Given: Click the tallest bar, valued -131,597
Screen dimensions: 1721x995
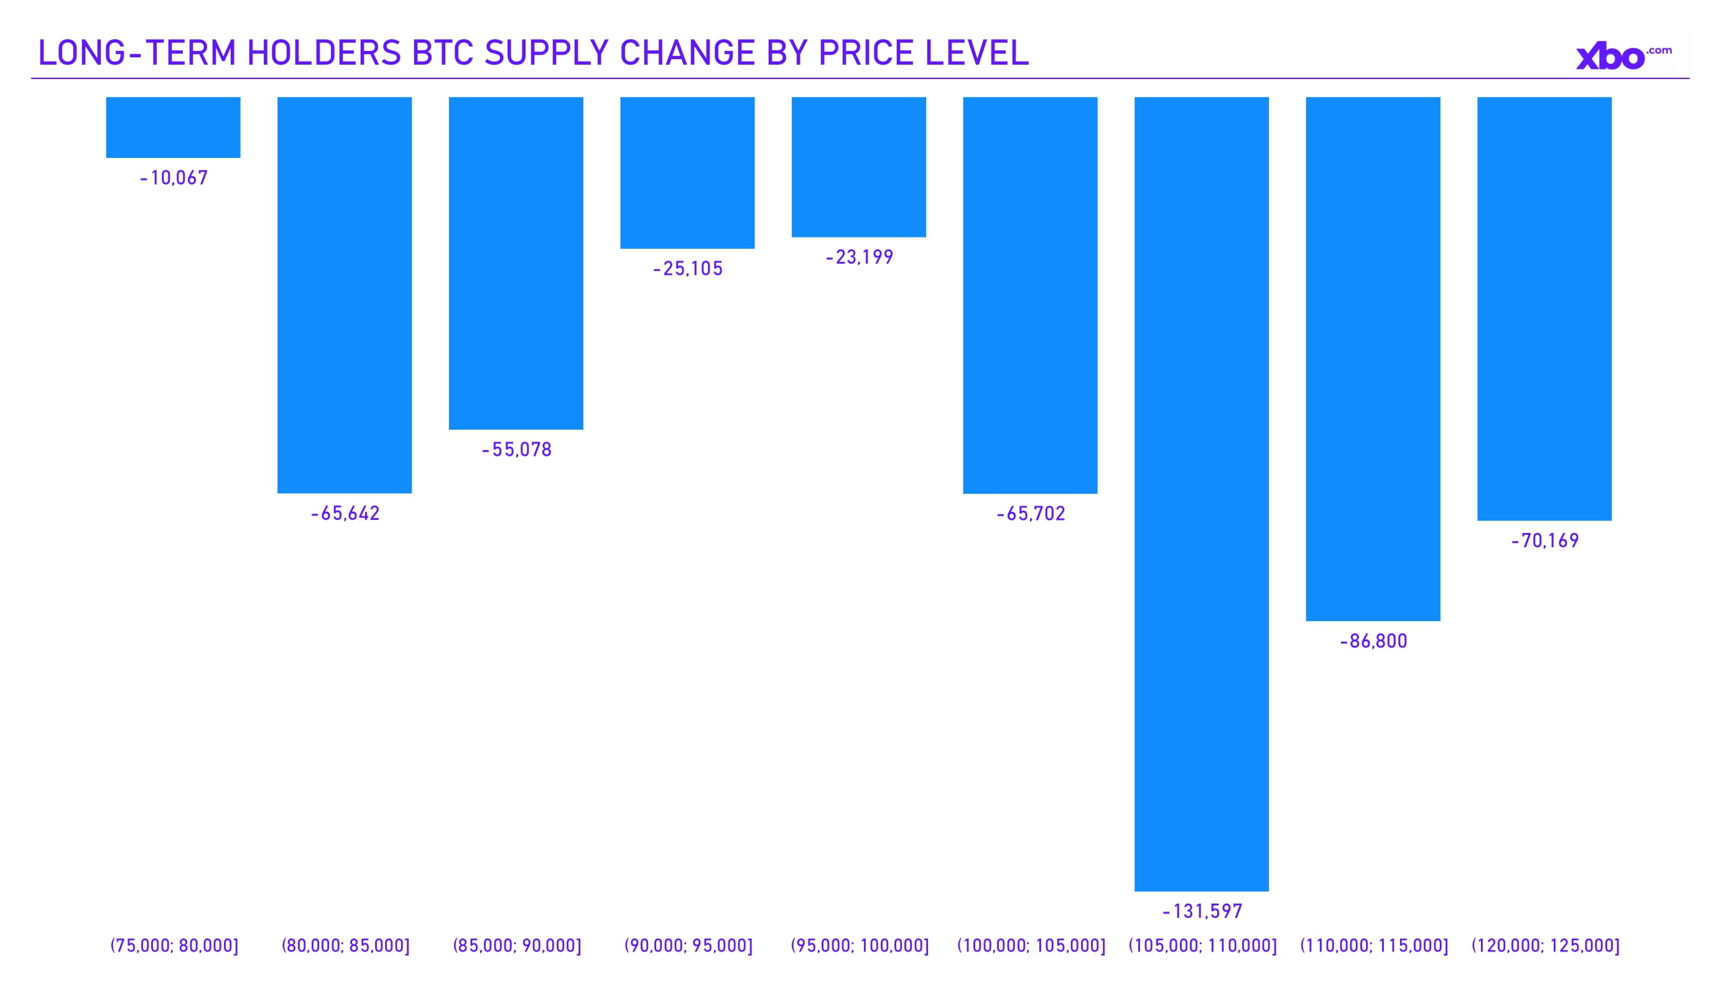Looking at the screenshot, I should click(x=1201, y=493).
